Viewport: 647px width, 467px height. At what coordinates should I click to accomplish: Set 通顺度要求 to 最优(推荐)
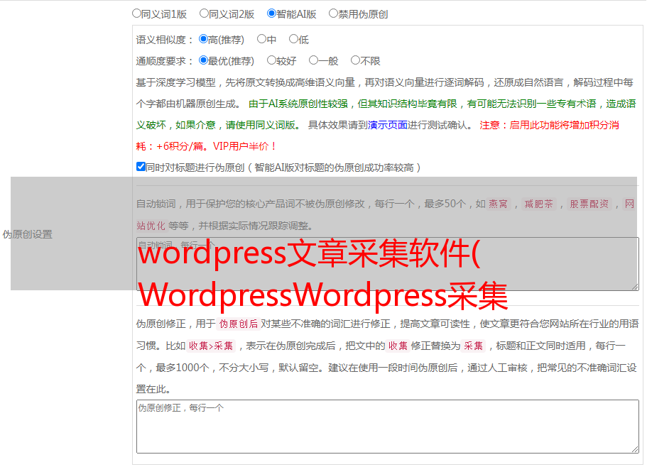point(203,60)
